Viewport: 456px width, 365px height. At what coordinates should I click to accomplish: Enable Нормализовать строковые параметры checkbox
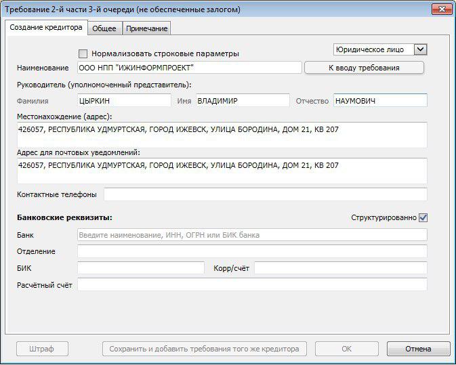(83, 53)
